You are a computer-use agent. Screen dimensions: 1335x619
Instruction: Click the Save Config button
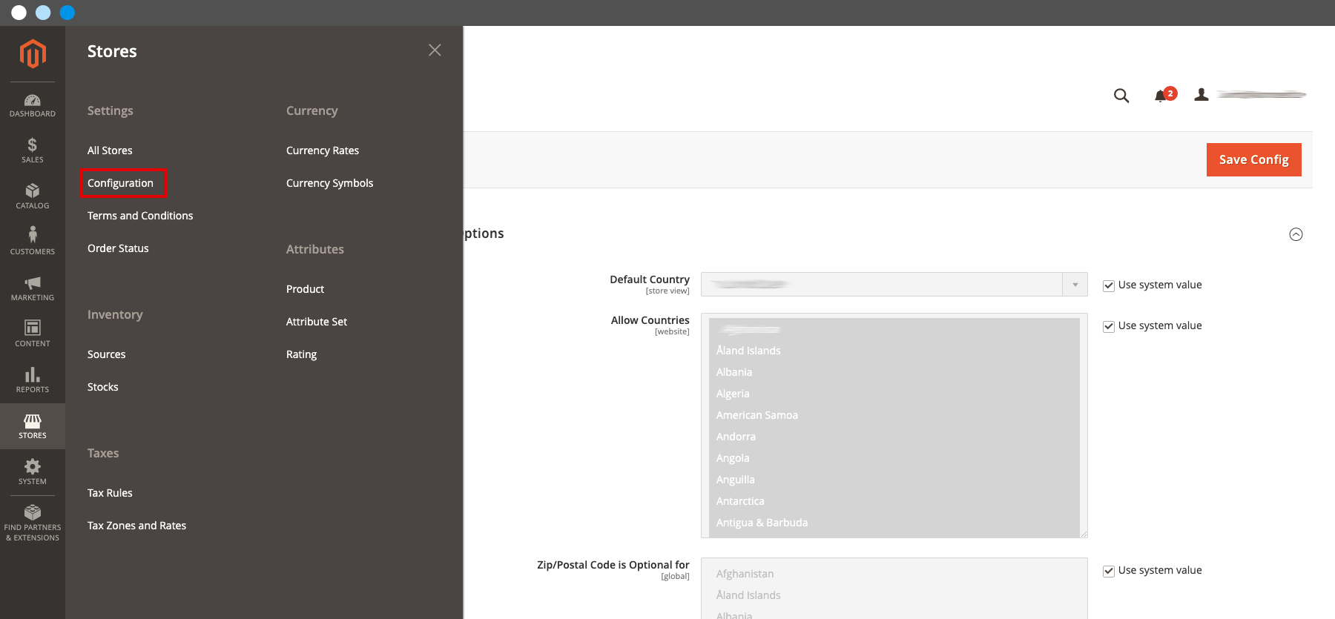1254,159
